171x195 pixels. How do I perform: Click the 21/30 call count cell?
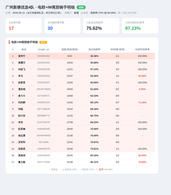pos(70,136)
